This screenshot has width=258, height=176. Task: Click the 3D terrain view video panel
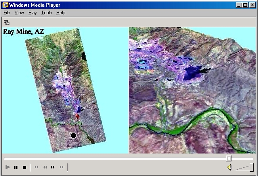(x=192, y=90)
